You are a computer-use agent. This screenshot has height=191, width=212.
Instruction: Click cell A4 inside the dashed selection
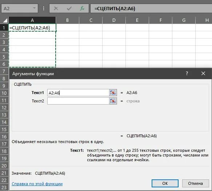pos(32,49)
